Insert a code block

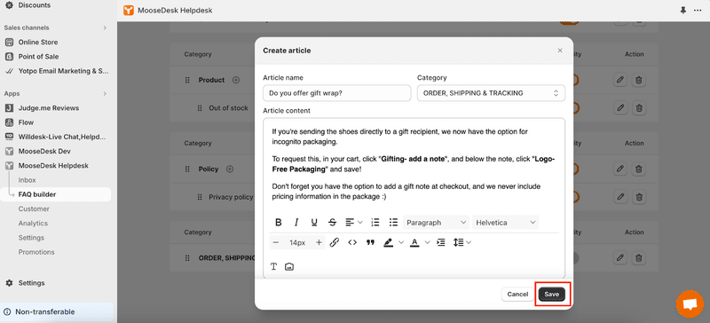click(x=352, y=242)
